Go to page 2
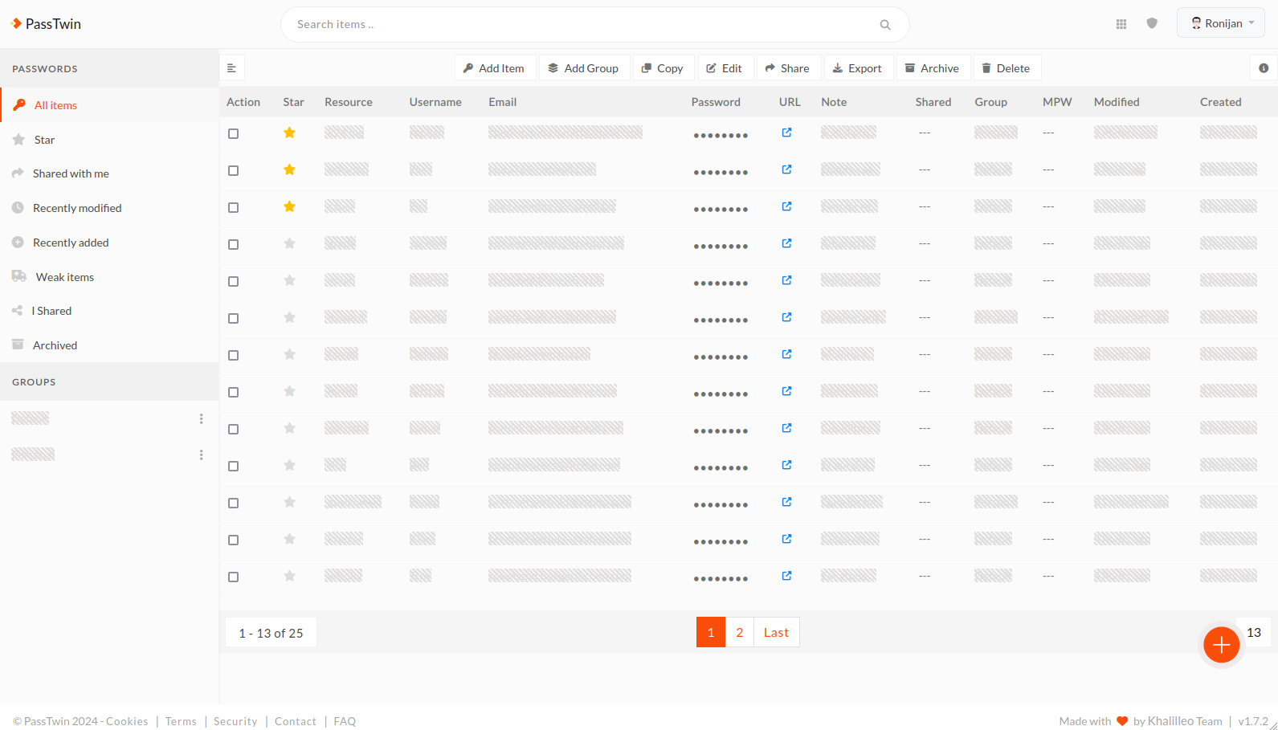Screen dimensions: 1278x730 click(740, 632)
